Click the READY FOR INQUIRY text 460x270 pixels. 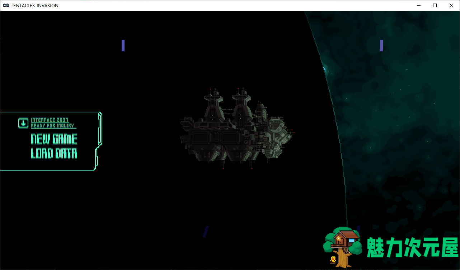point(52,126)
